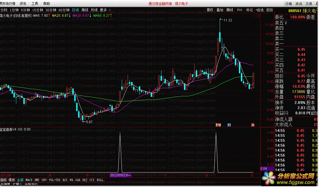Click the 换手 2.89% value
This screenshot has height=187, width=319.
point(300,103)
